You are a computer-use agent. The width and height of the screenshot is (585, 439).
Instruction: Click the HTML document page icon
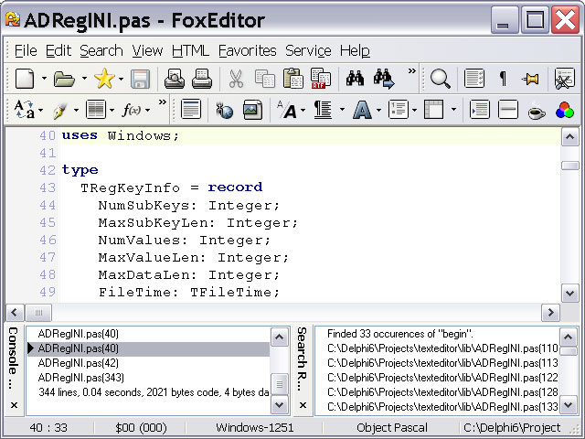[191, 110]
